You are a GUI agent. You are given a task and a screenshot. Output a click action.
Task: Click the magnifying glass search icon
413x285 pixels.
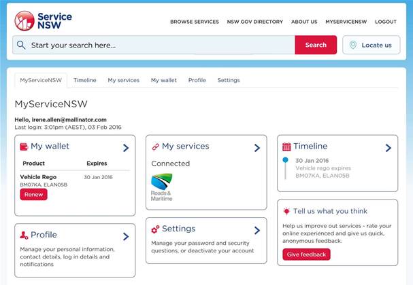pyautogui.click(x=22, y=45)
